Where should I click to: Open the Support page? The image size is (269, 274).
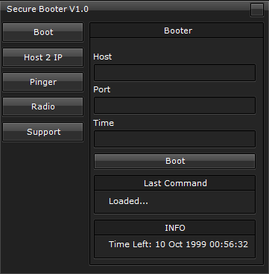pyautogui.click(x=43, y=132)
